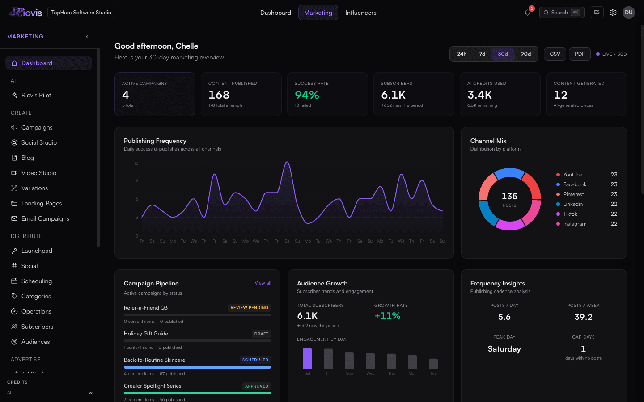This screenshot has height=402, width=644.
Task: Open Campaigns in sidebar
Action: tap(48, 127)
